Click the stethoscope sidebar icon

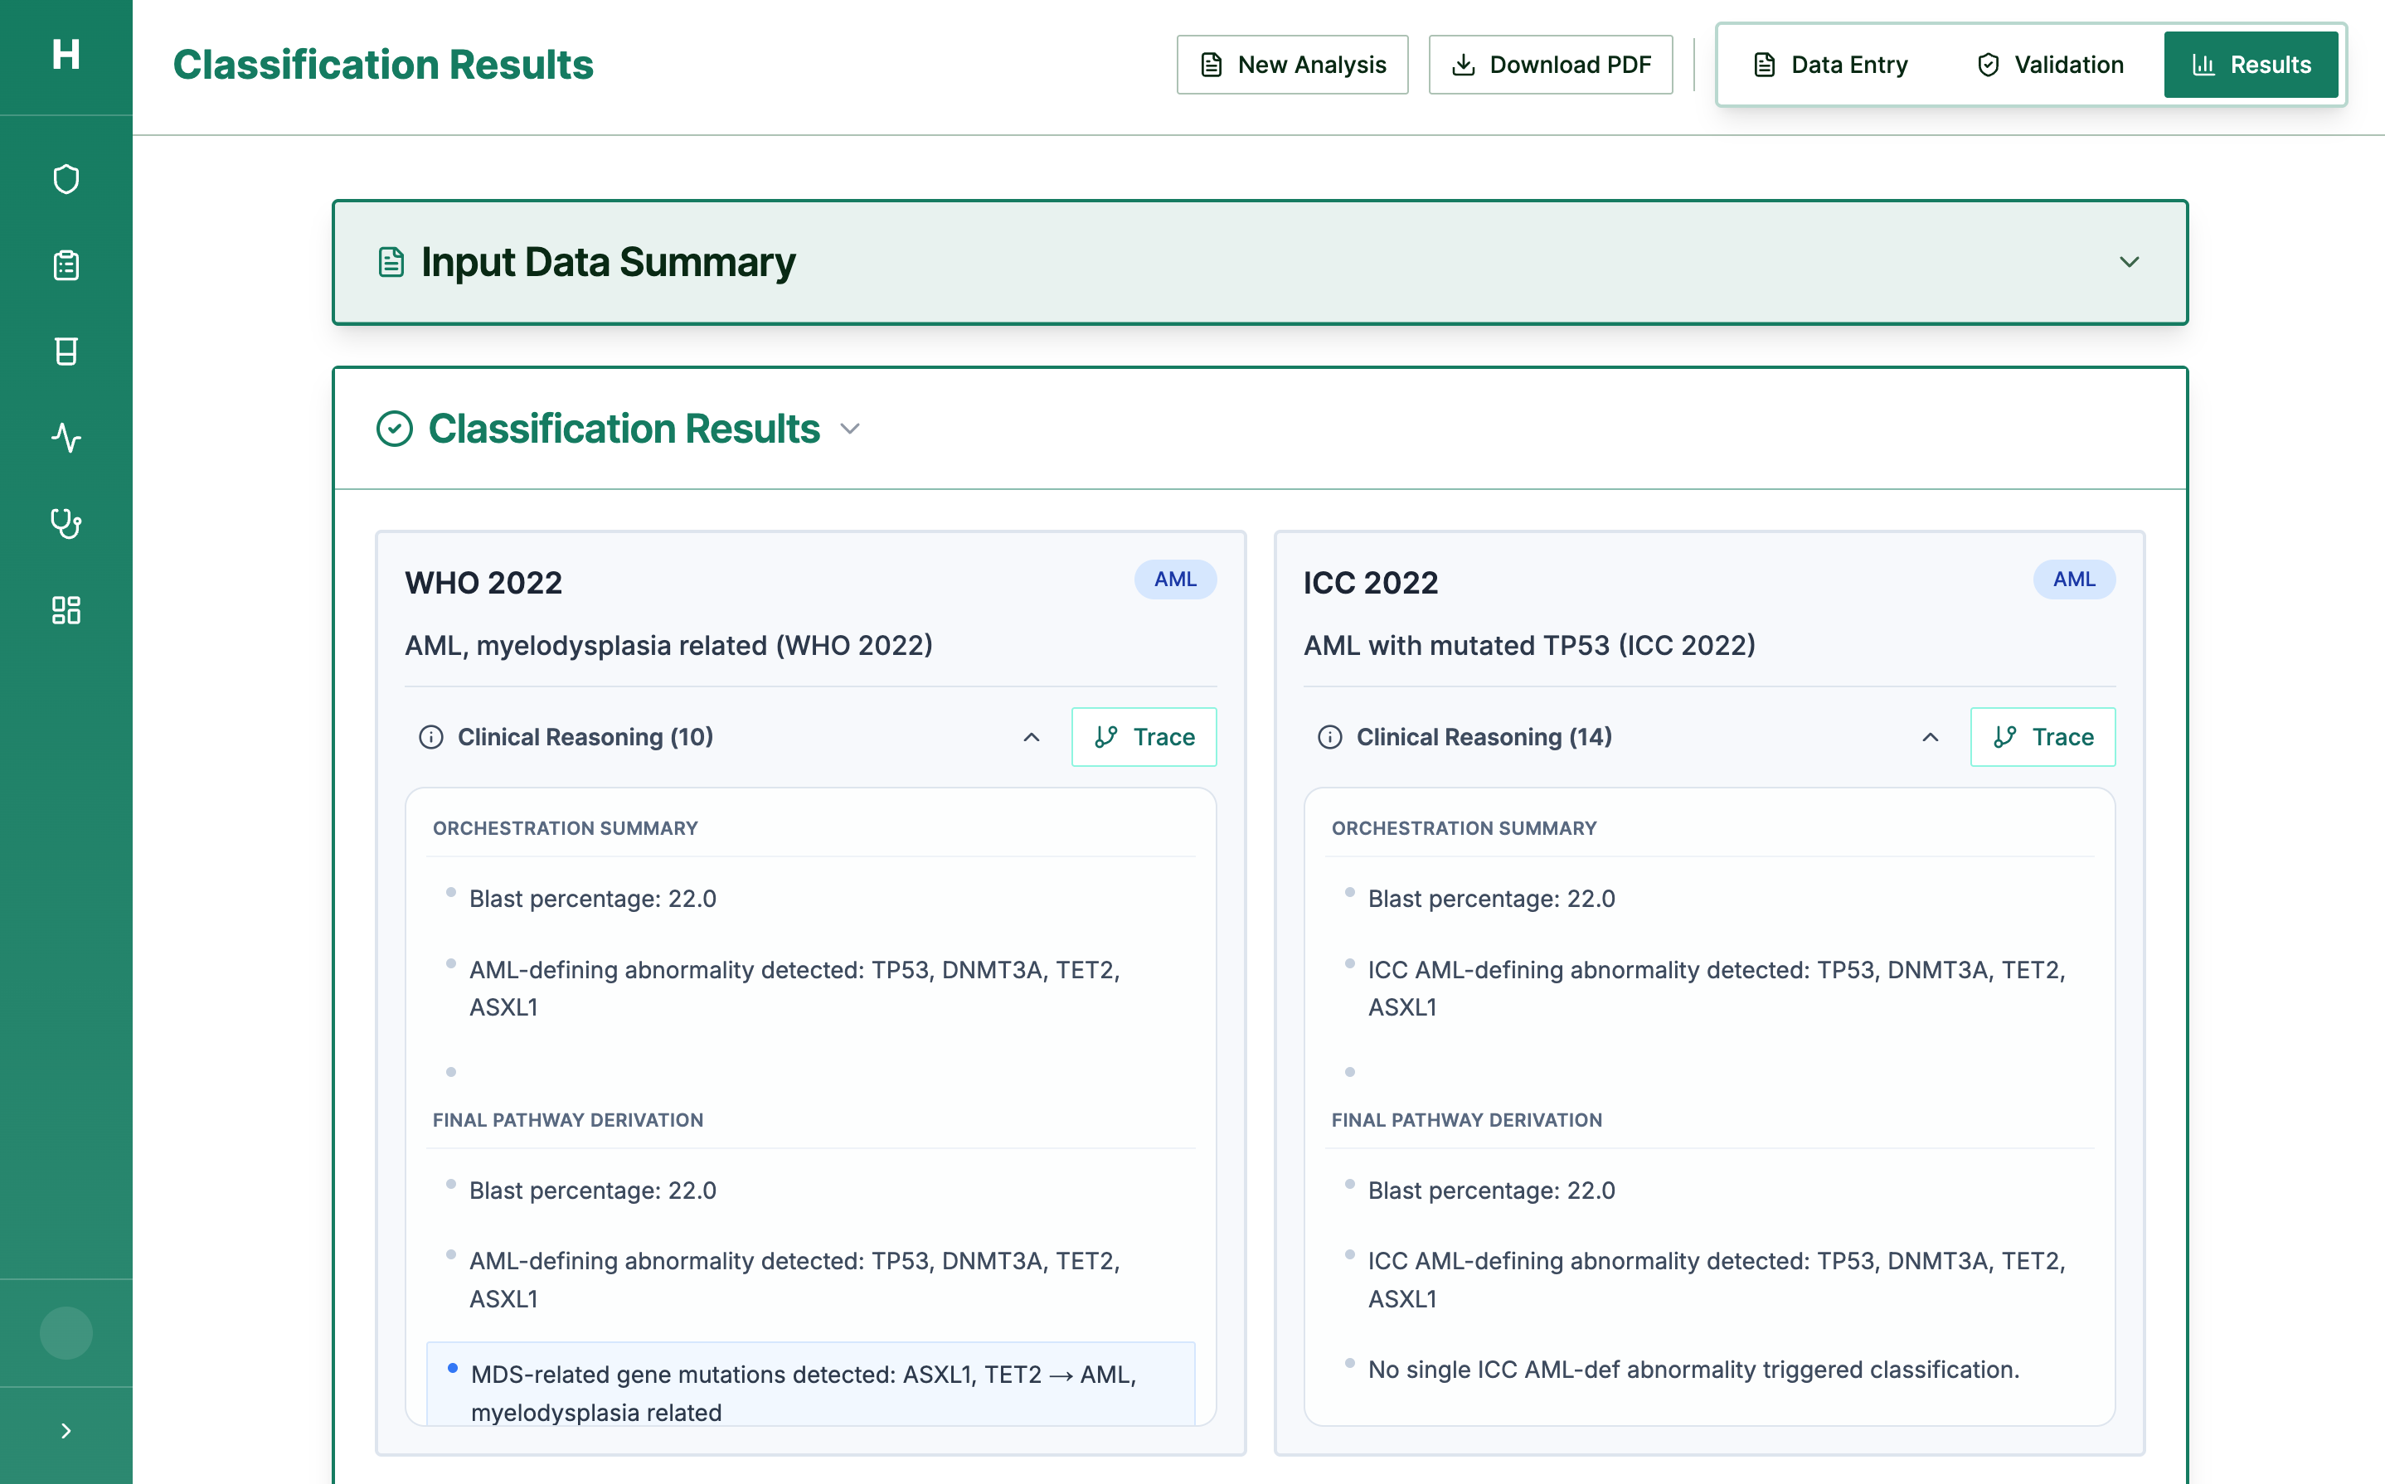tap(66, 523)
